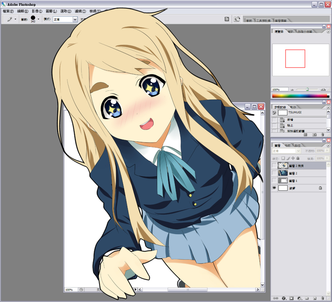Click the navigator zoom slider
Viewport: 332px width, 302px height.
307,89
